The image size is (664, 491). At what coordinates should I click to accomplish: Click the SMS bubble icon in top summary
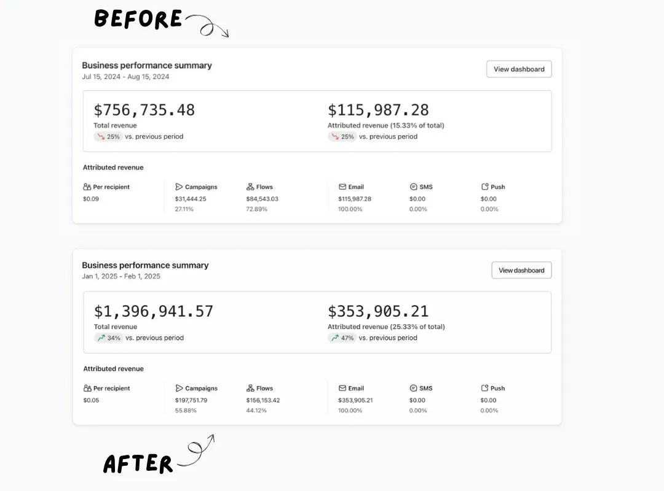413,187
